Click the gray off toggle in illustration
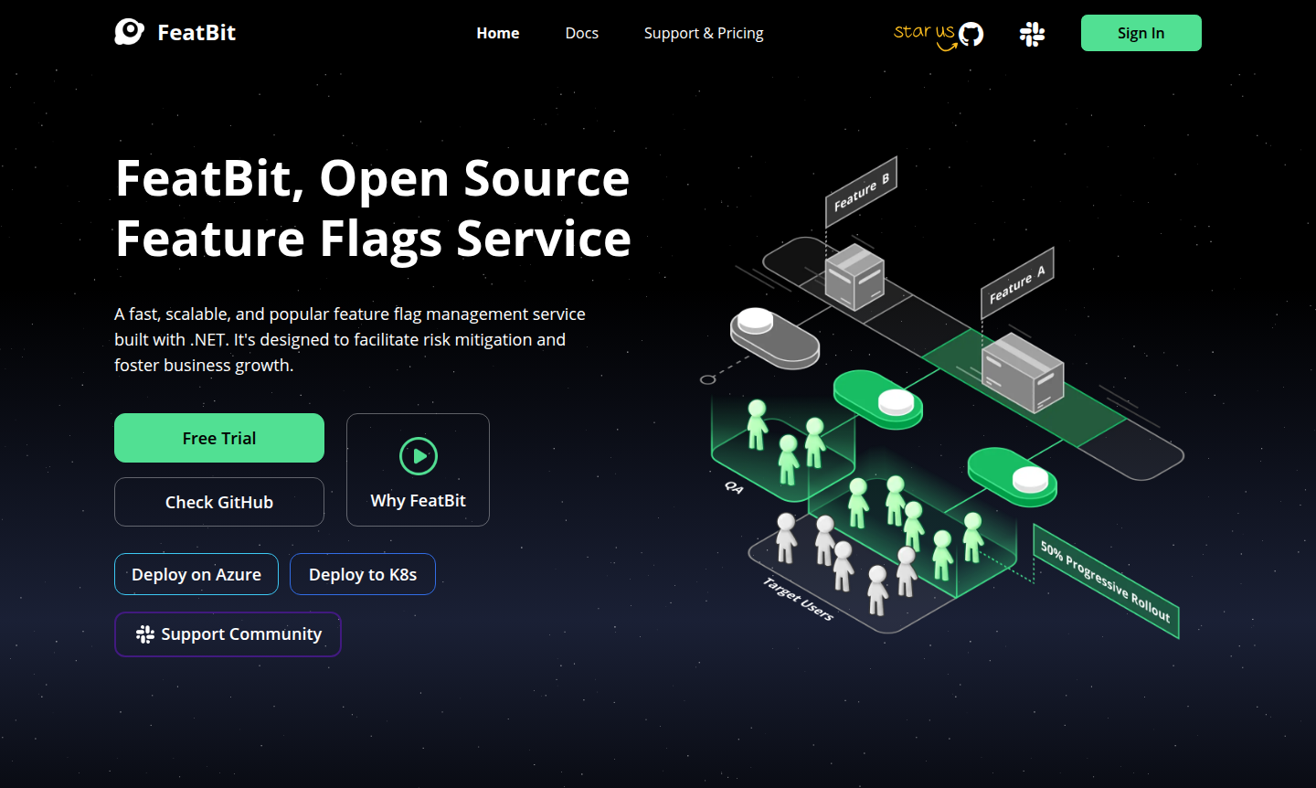The height and width of the screenshot is (788, 1316). pos(774,337)
